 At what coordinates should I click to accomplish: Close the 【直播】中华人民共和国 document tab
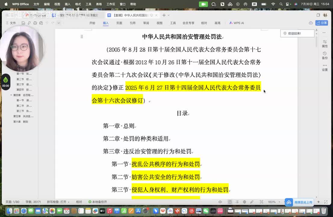[x=156, y=15]
